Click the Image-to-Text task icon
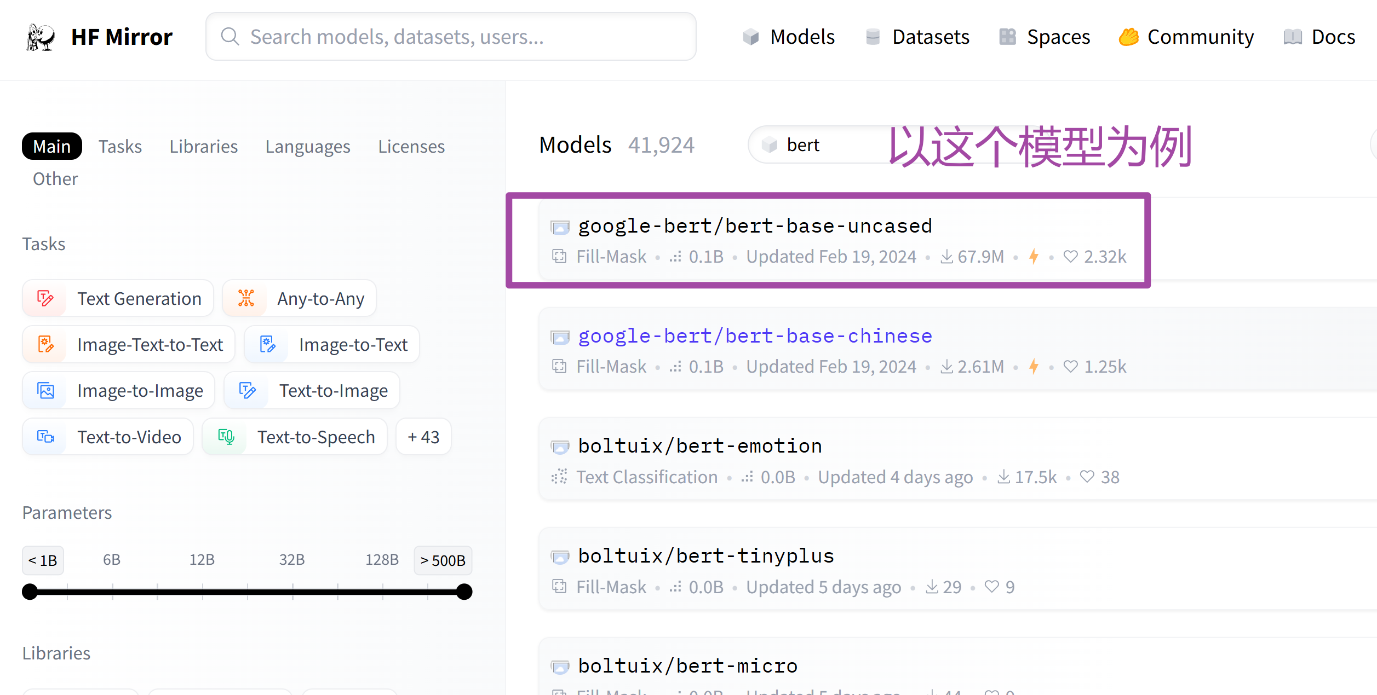This screenshot has width=1377, height=695. tap(267, 345)
